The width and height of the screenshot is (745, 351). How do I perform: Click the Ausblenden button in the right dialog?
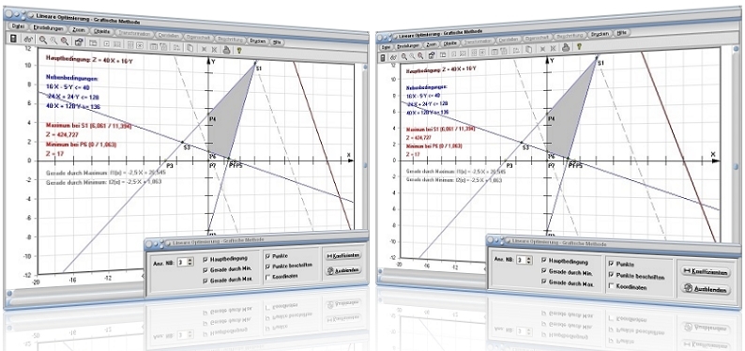pos(705,289)
